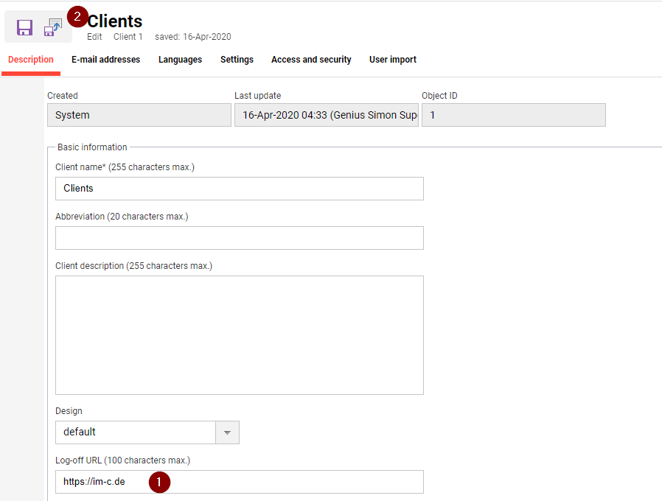Open the Languages tab
This screenshot has height=501, width=662.
coord(180,60)
